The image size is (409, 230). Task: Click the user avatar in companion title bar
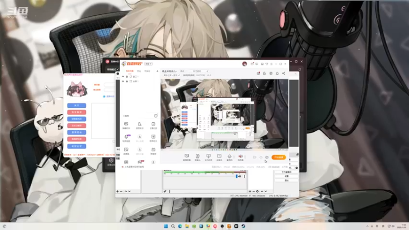tap(244, 64)
